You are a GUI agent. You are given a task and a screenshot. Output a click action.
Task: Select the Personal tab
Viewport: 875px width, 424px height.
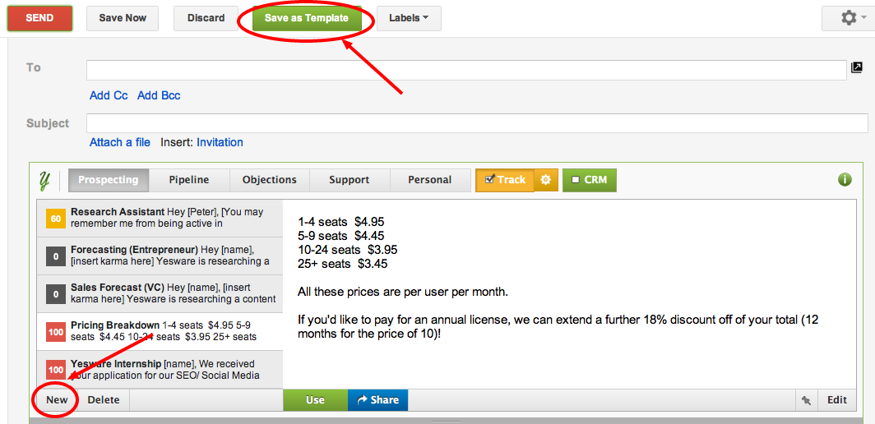click(x=429, y=180)
